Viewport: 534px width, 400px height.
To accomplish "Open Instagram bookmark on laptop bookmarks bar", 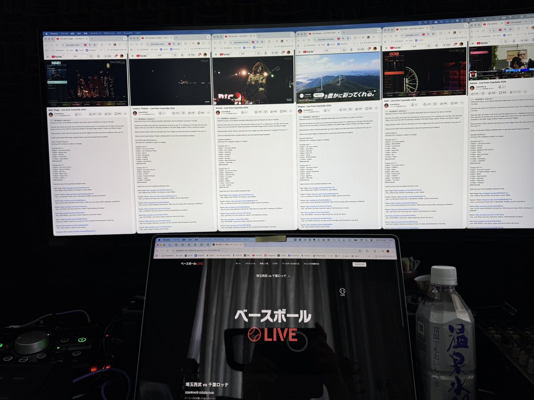I will [x=270, y=255].
